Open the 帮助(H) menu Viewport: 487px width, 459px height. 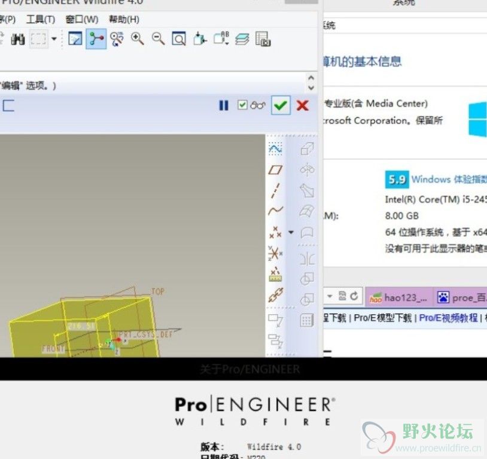click(124, 20)
